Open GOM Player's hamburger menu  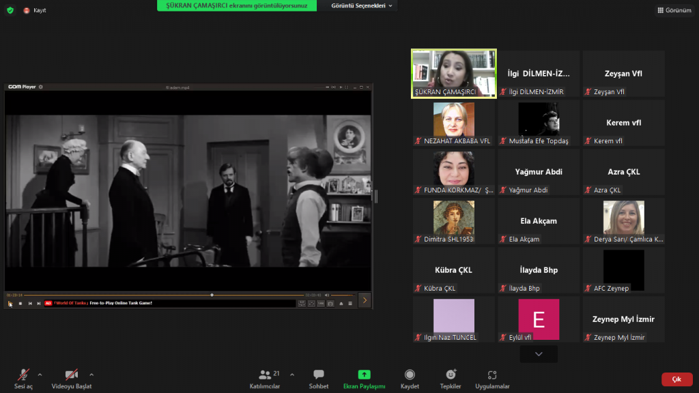coord(349,302)
